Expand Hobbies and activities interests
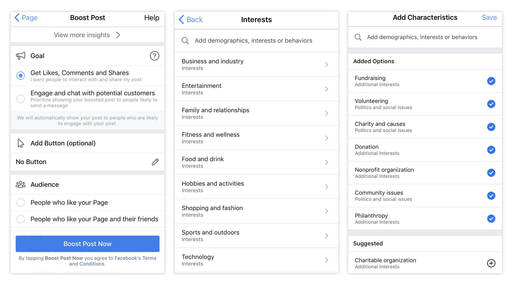 256,187
